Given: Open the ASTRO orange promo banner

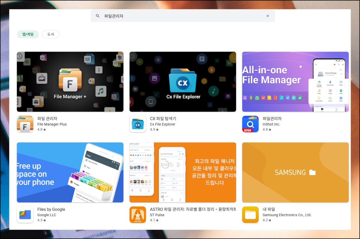Looking at the screenshot, I should click(x=183, y=172).
